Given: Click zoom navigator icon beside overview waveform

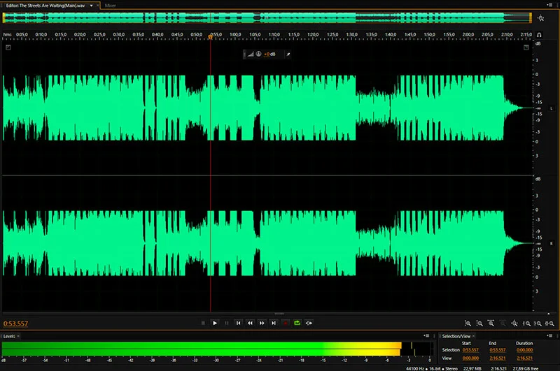Looking at the screenshot, I should [x=540, y=18].
